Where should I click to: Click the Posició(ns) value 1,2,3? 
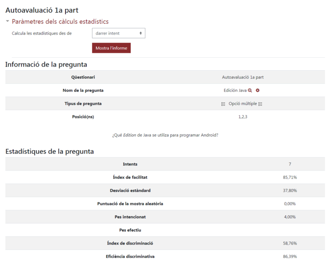(x=243, y=117)
